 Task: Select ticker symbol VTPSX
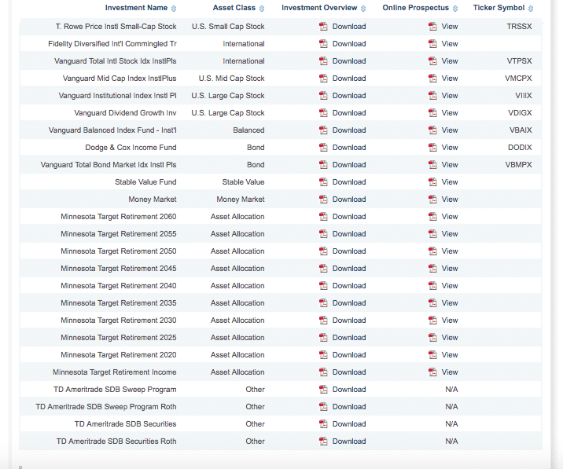click(x=519, y=61)
